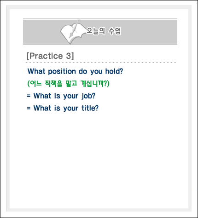Click the word hold? in first sentence
The image size is (198, 218).
click(114, 71)
